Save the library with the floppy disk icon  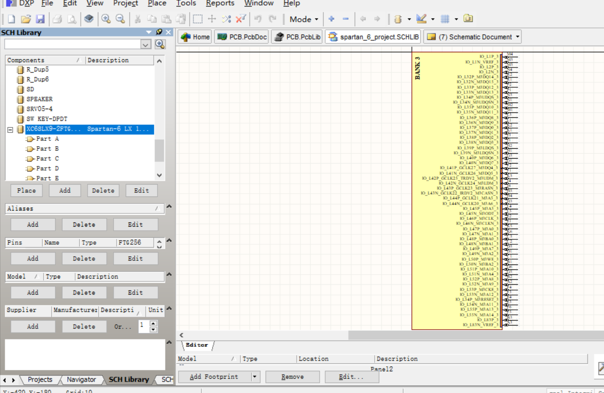point(40,19)
